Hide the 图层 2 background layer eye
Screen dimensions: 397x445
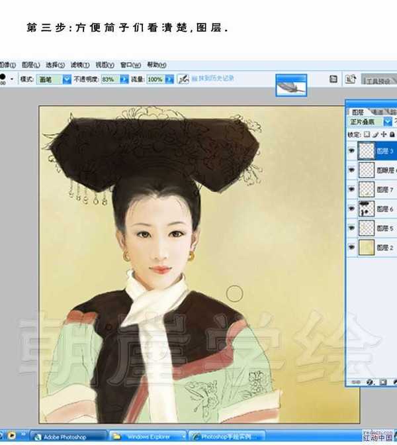(x=351, y=247)
